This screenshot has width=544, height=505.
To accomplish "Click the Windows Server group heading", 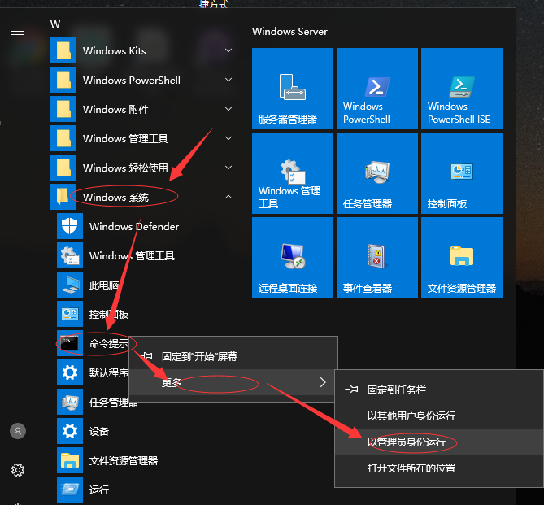I will click(289, 32).
